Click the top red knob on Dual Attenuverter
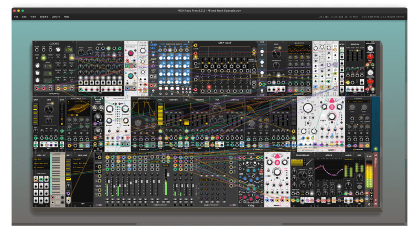Image resolution: width=419 pixels, height=241 pixels. click(x=370, y=57)
